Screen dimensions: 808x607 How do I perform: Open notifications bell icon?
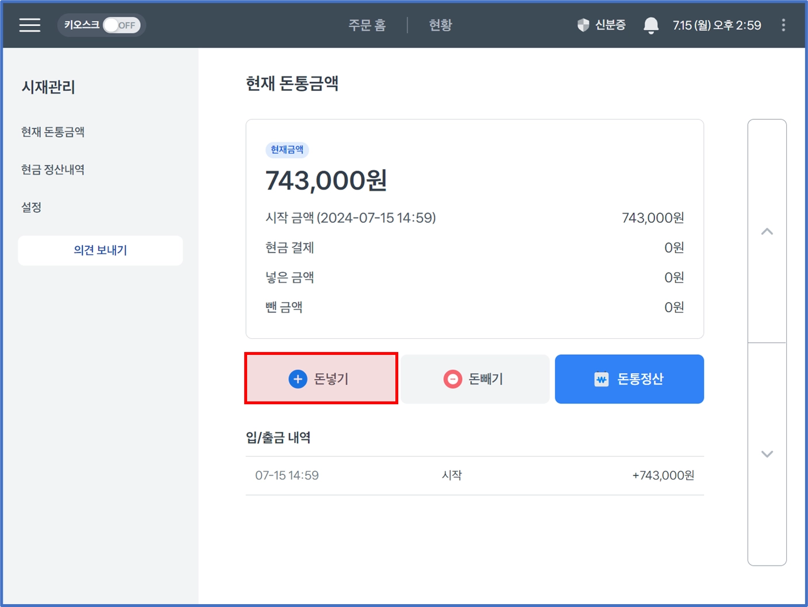(651, 25)
